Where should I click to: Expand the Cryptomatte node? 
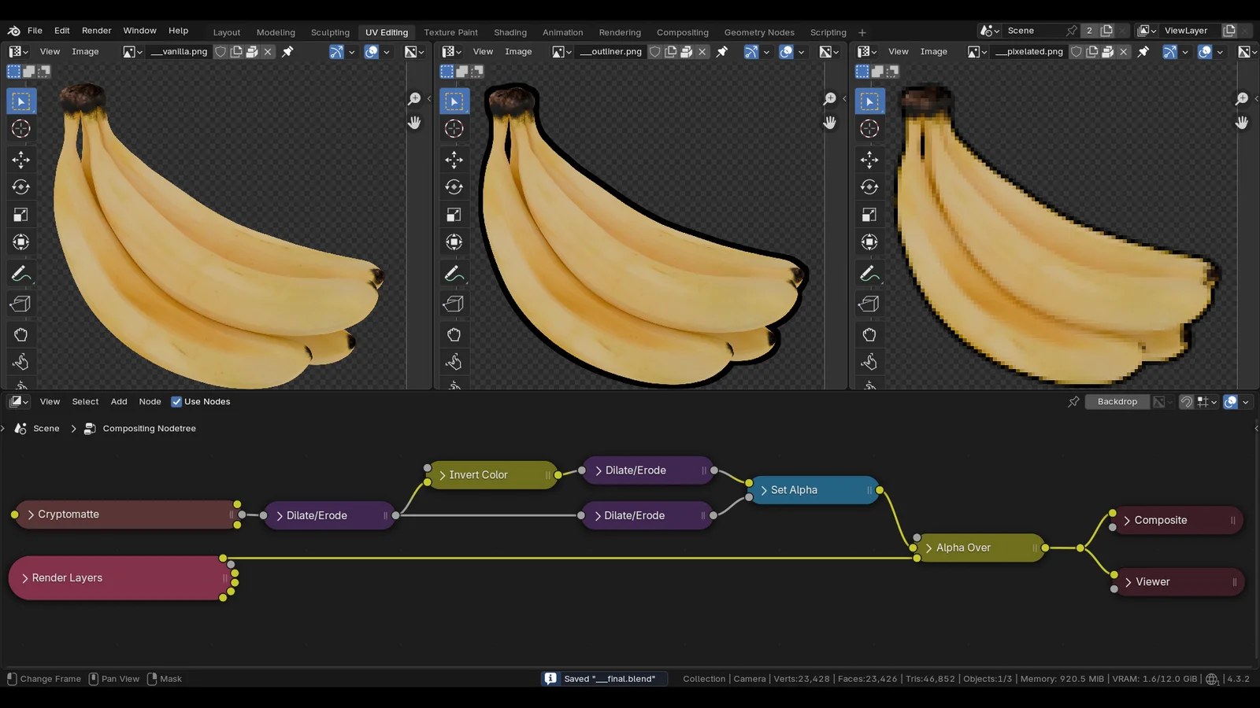point(31,514)
